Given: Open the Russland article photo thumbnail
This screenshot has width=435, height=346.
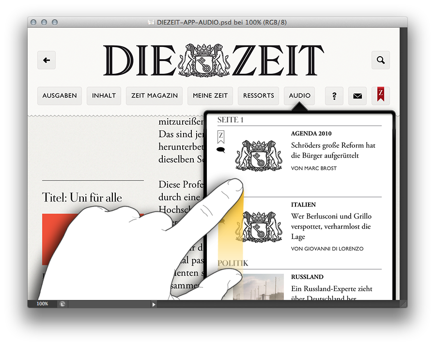Looking at the screenshot, I should pos(258,287).
